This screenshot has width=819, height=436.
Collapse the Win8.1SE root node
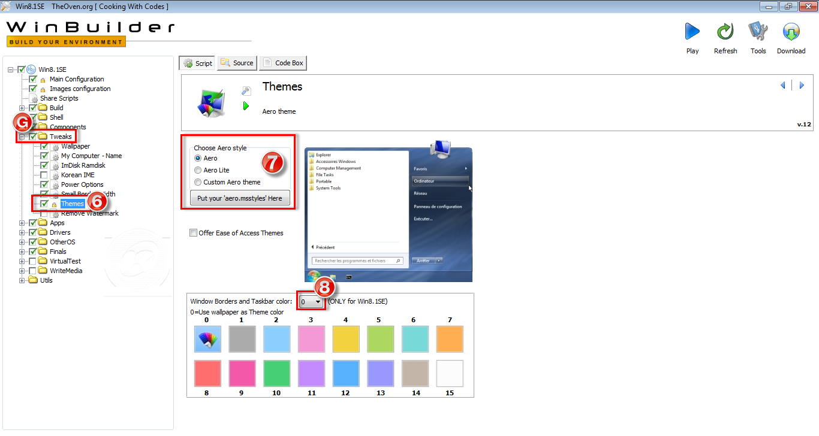[x=11, y=69]
